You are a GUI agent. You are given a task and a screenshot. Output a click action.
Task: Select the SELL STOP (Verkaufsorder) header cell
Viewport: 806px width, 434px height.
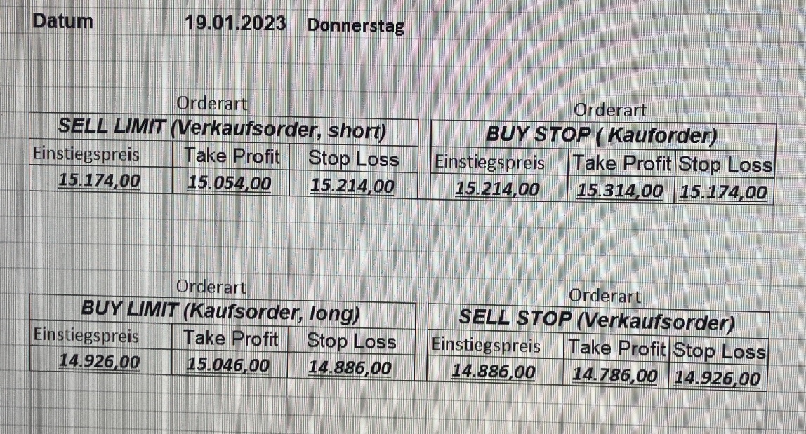[x=596, y=322]
